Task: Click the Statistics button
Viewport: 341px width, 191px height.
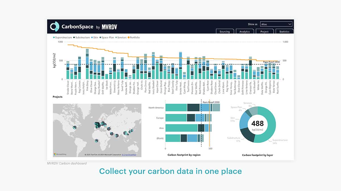Action: pyautogui.click(x=284, y=31)
